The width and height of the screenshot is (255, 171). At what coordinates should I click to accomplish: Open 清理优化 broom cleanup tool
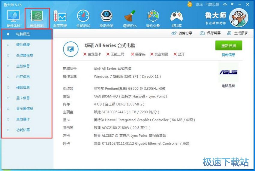tap(130, 18)
